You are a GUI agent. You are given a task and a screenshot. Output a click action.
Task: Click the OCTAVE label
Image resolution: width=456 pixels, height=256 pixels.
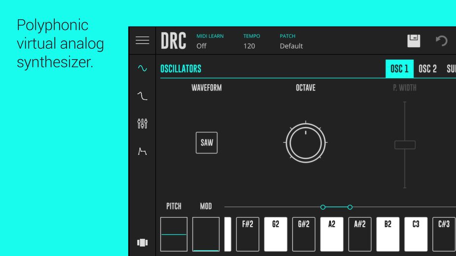tap(305, 88)
